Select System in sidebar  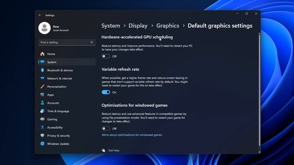pos(67,62)
